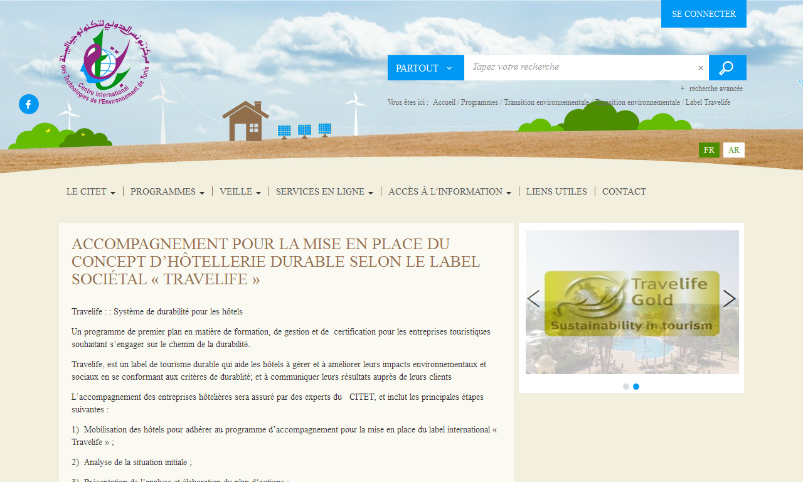
Task: Switch site language to AR
Action: click(734, 150)
